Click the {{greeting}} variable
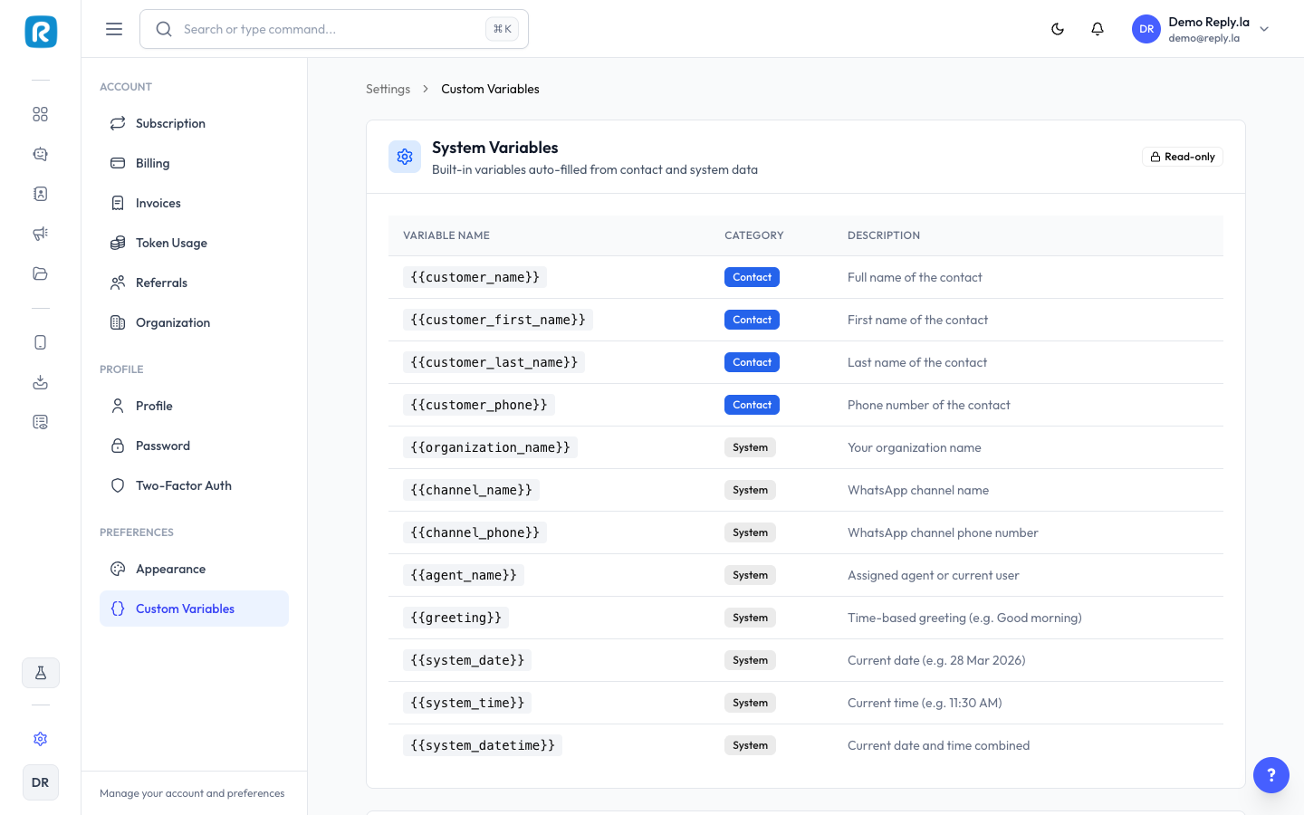Viewport: 1304px width, 815px height. click(x=455, y=618)
